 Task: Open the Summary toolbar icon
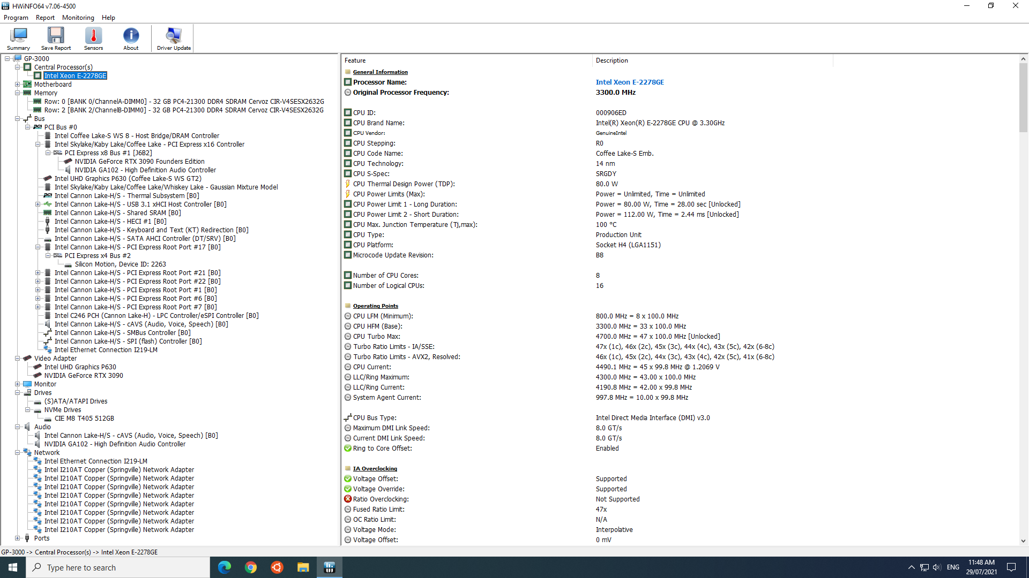pos(18,39)
